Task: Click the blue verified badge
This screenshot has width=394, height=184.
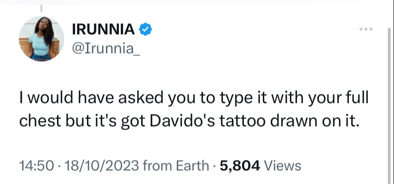Action: click(145, 29)
